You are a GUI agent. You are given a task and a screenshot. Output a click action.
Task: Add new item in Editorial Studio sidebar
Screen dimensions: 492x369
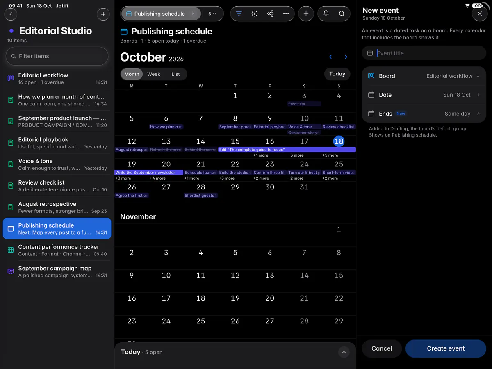[103, 14]
